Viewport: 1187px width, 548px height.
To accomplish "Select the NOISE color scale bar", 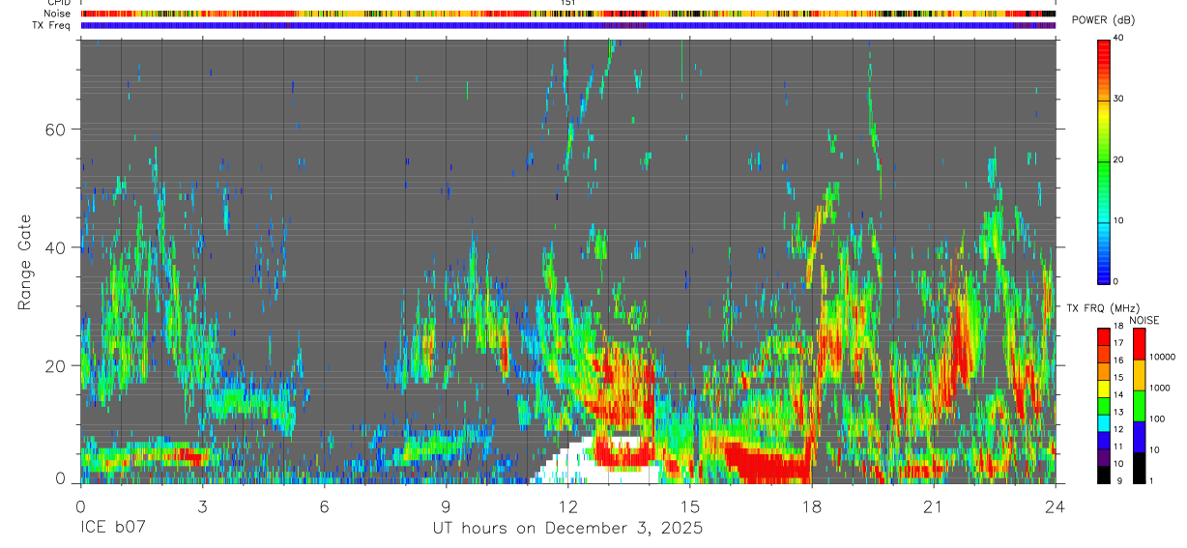I will click(x=1138, y=405).
